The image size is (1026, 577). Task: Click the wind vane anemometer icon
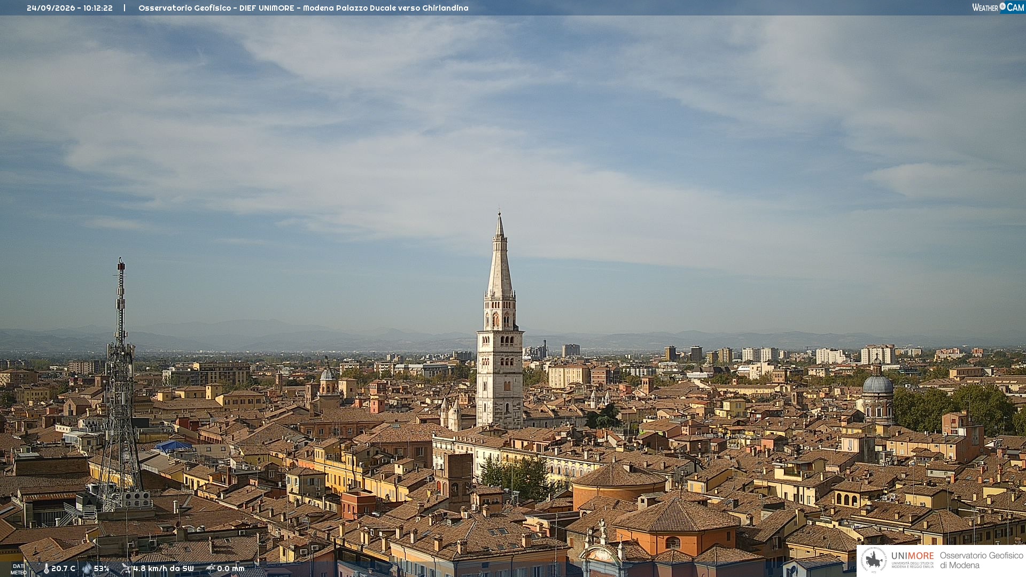tap(126, 569)
